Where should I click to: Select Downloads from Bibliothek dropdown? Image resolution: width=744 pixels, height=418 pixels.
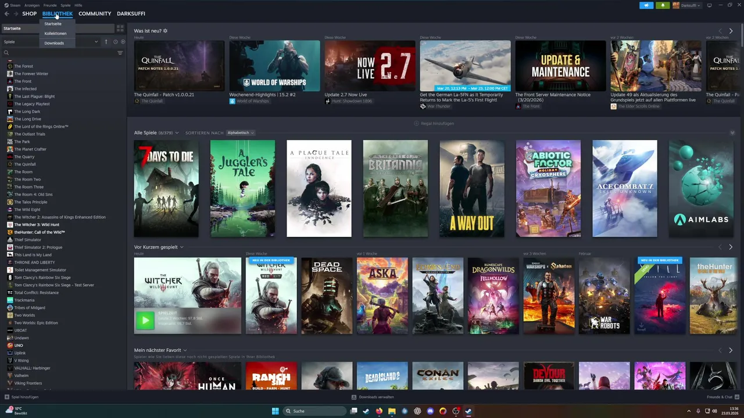(x=54, y=43)
